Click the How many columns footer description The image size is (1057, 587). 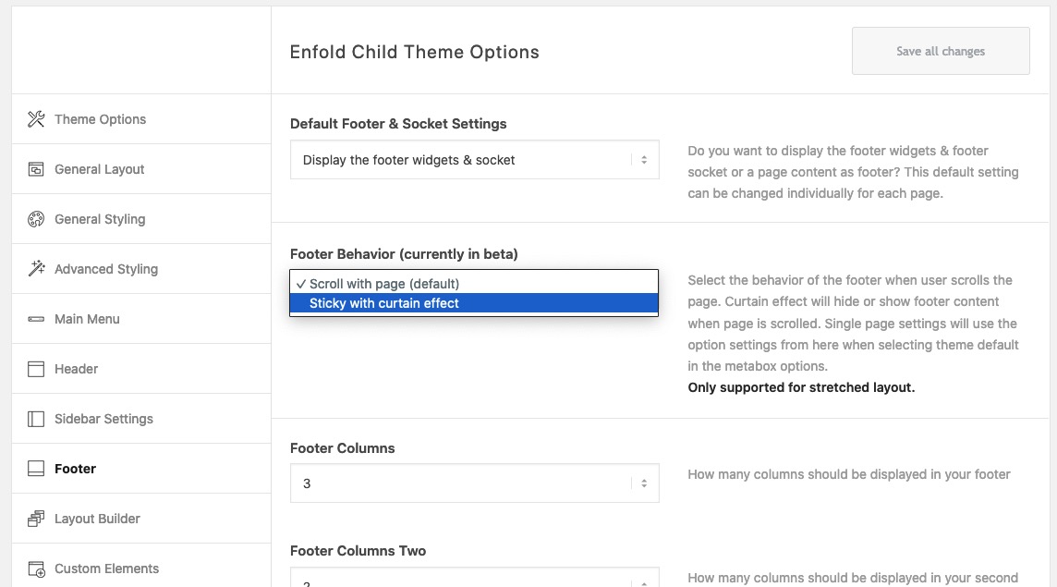click(849, 474)
